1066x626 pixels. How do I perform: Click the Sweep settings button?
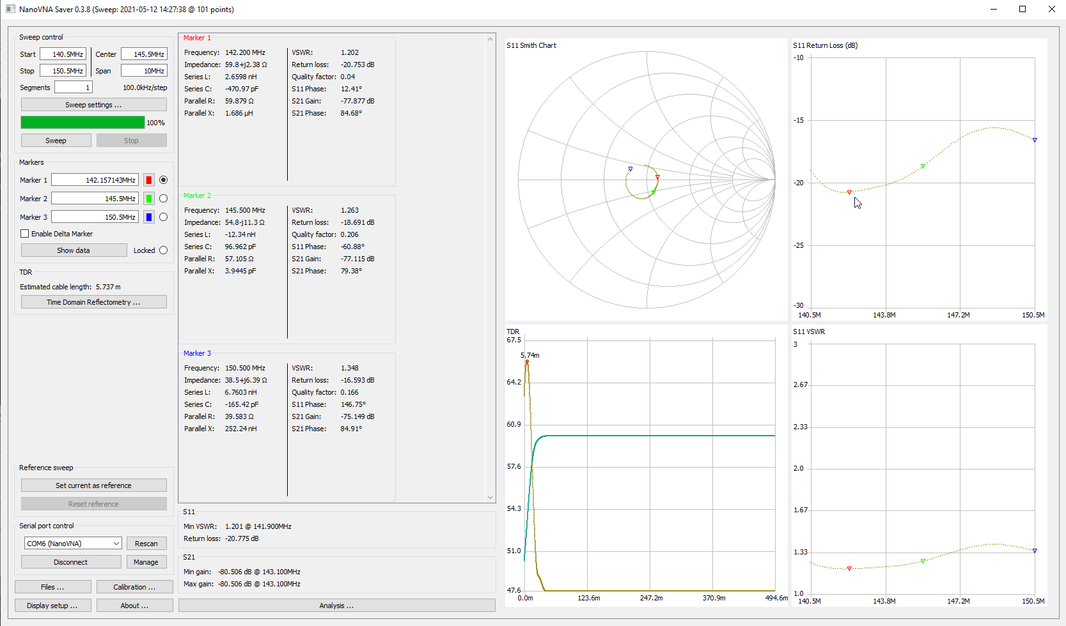93,105
